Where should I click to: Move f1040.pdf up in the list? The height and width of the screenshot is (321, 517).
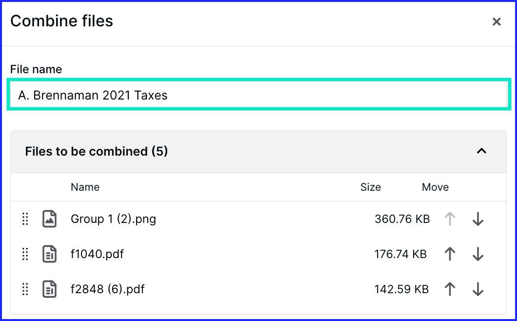click(450, 254)
